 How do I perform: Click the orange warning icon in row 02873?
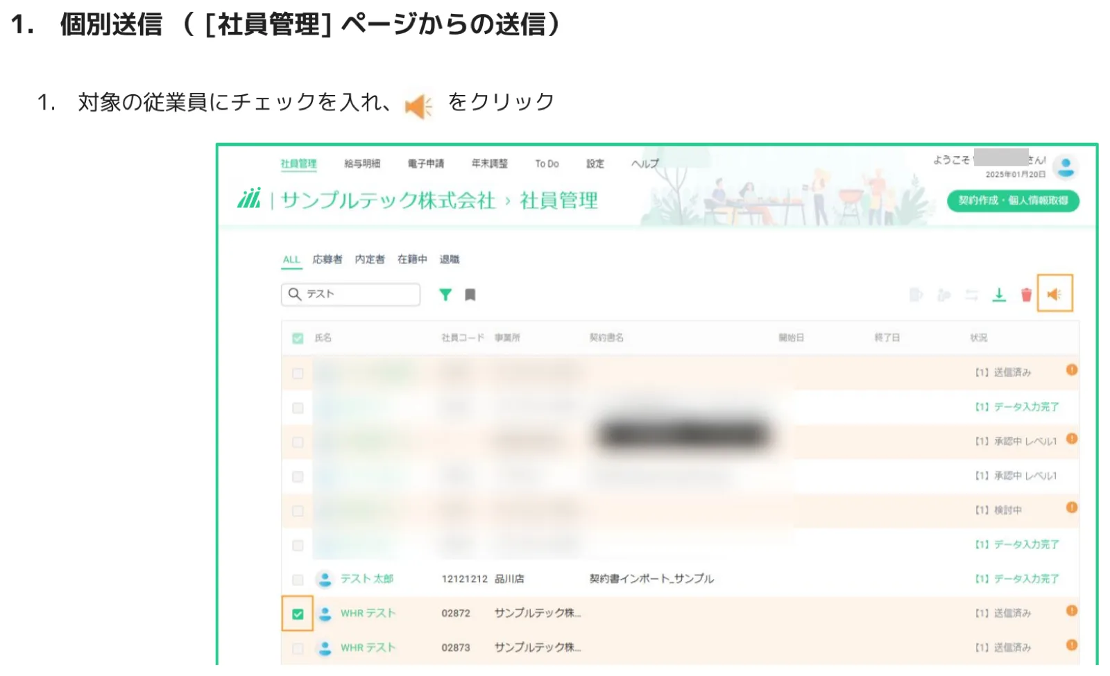(x=1071, y=645)
